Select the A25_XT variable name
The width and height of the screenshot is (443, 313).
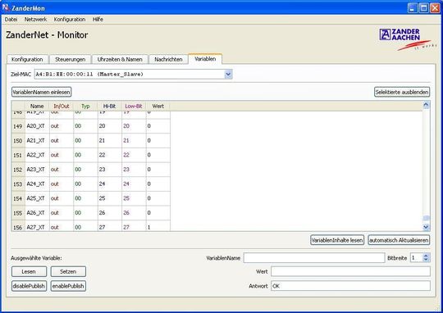[x=35, y=198]
